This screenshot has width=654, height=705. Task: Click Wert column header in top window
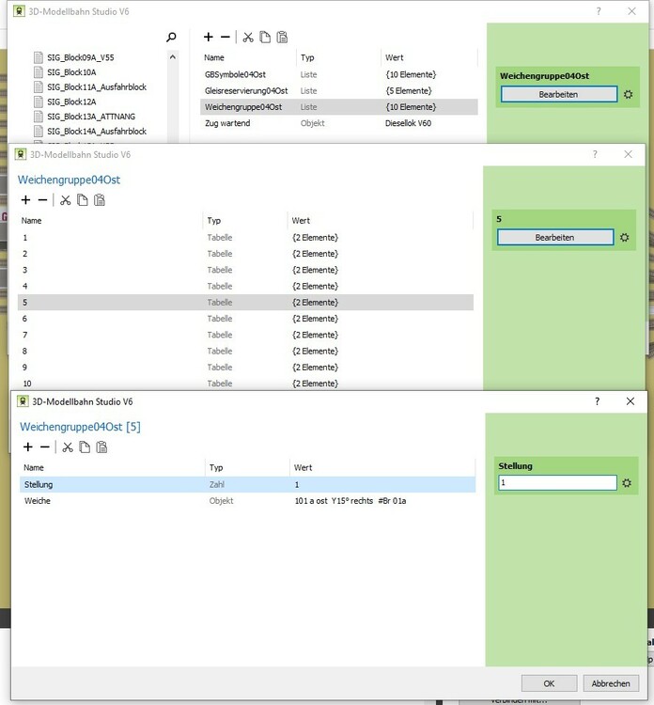click(x=395, y=57)
